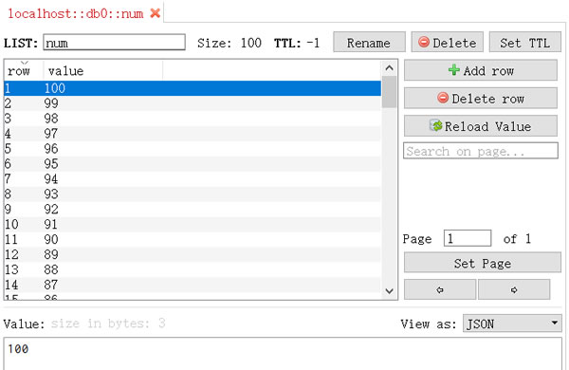Screen dimensions: 569x370
Task: Select row 1 with value 100
Action: tap(193, 88)
